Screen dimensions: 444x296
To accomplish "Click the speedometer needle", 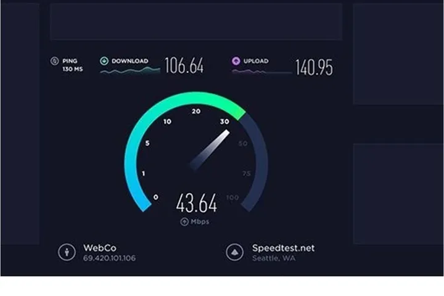I will [x=210, y=150].
